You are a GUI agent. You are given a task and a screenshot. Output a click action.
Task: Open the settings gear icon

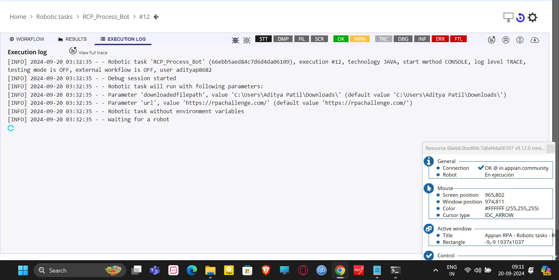[x=532, y=17]
